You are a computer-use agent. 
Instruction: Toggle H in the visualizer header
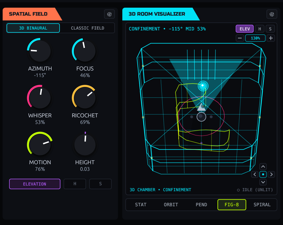(x=260, y=29)
